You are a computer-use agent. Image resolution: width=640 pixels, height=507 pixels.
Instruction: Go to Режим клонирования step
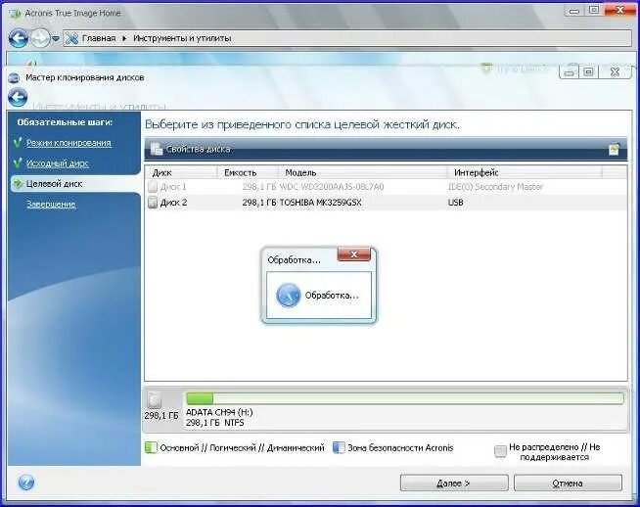point(69,143)
